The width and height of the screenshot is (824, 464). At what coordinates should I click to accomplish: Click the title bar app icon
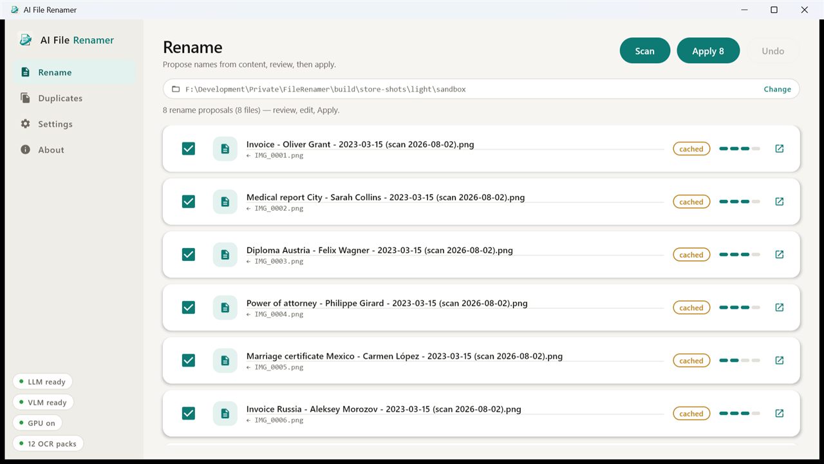tap(14, 10)
